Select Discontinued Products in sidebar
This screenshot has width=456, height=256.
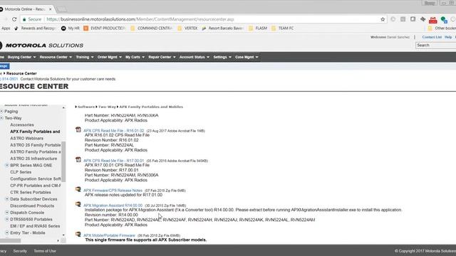(32, 206)
